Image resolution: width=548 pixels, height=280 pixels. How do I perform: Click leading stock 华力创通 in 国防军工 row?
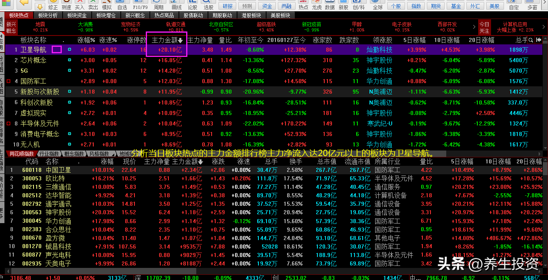point(379,81)
